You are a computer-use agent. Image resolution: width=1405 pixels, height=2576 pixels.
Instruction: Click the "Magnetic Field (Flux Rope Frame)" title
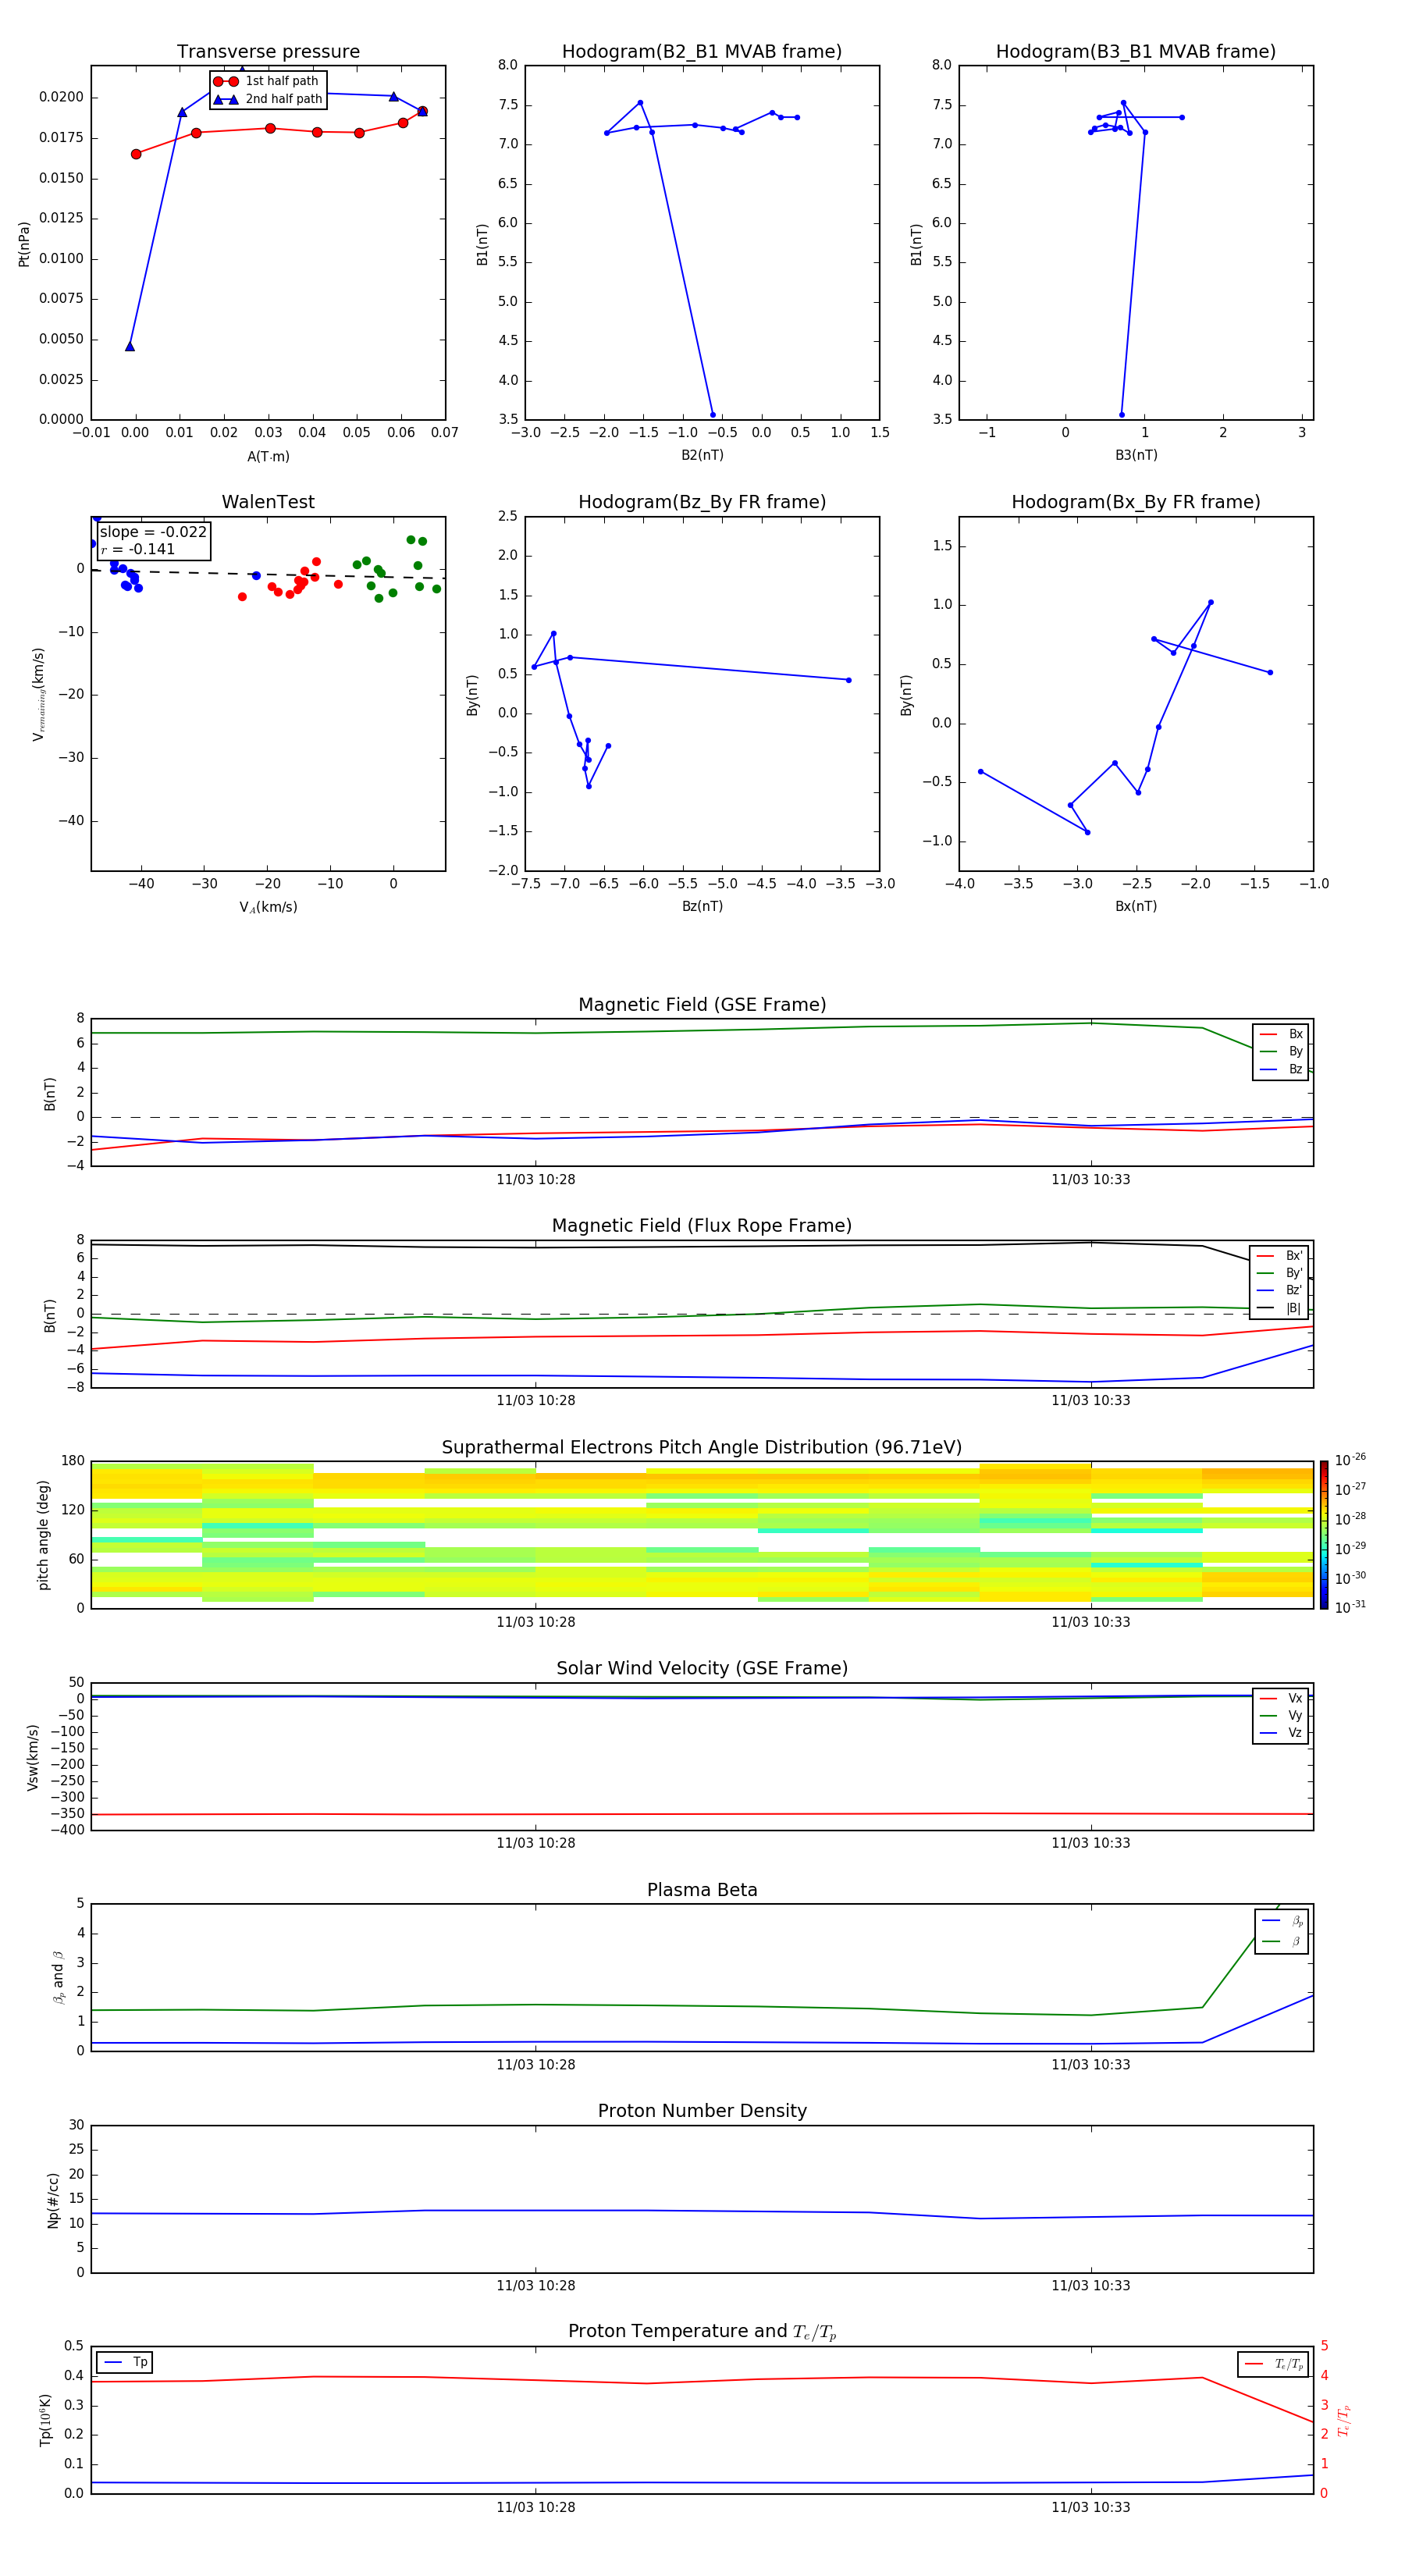[702, 1226]
